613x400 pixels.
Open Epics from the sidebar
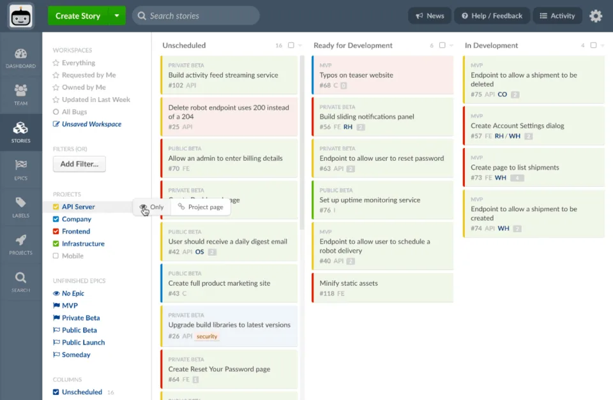[x=20, y=170]
